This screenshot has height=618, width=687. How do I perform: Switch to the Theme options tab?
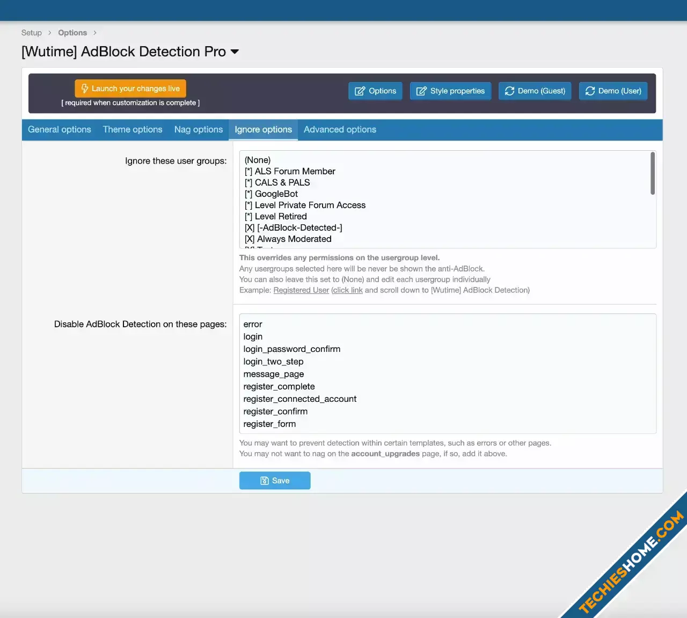pos(133,130)
